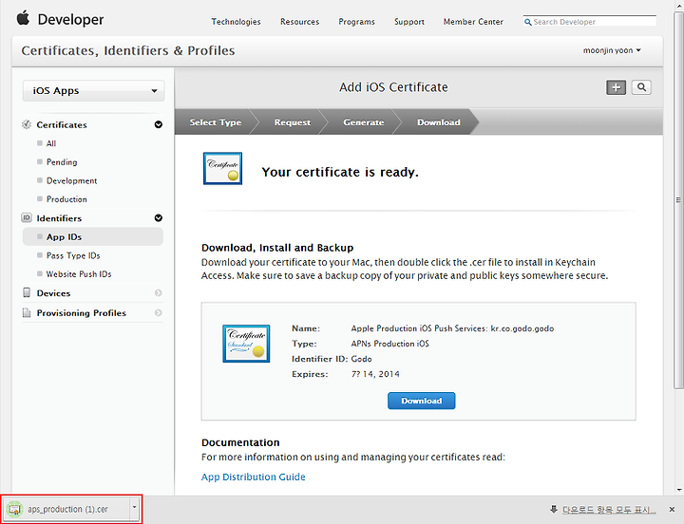Close the browser download bar
684x524 pixels.
(672, 509)
